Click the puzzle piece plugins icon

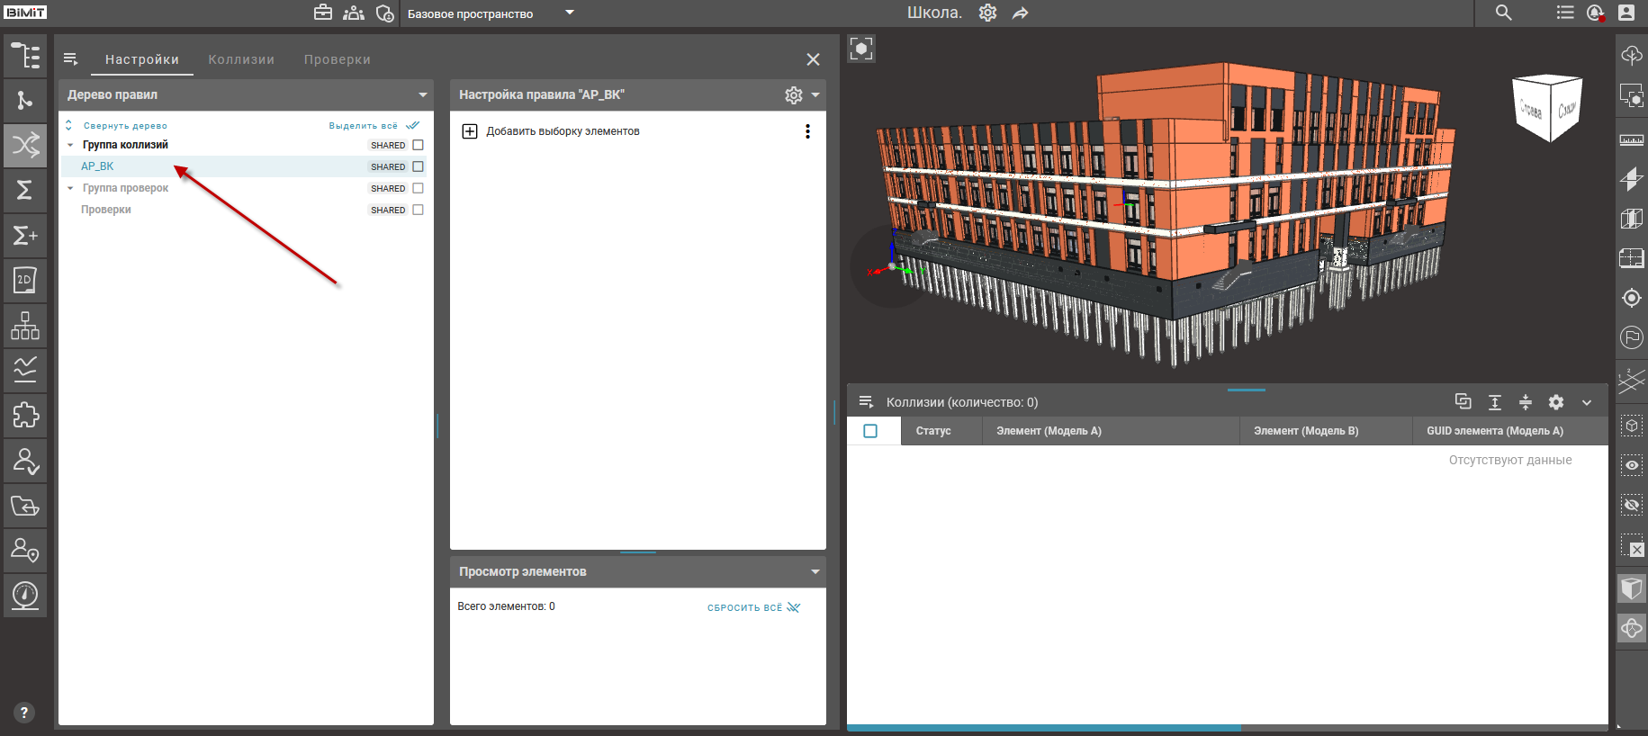coord(25,415)
